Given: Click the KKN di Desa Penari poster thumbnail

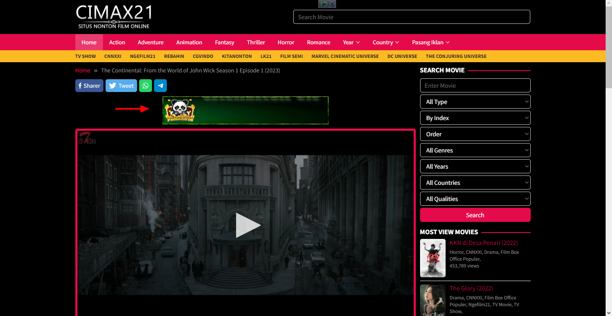Looking at the screenshot, I should point(433,258).
